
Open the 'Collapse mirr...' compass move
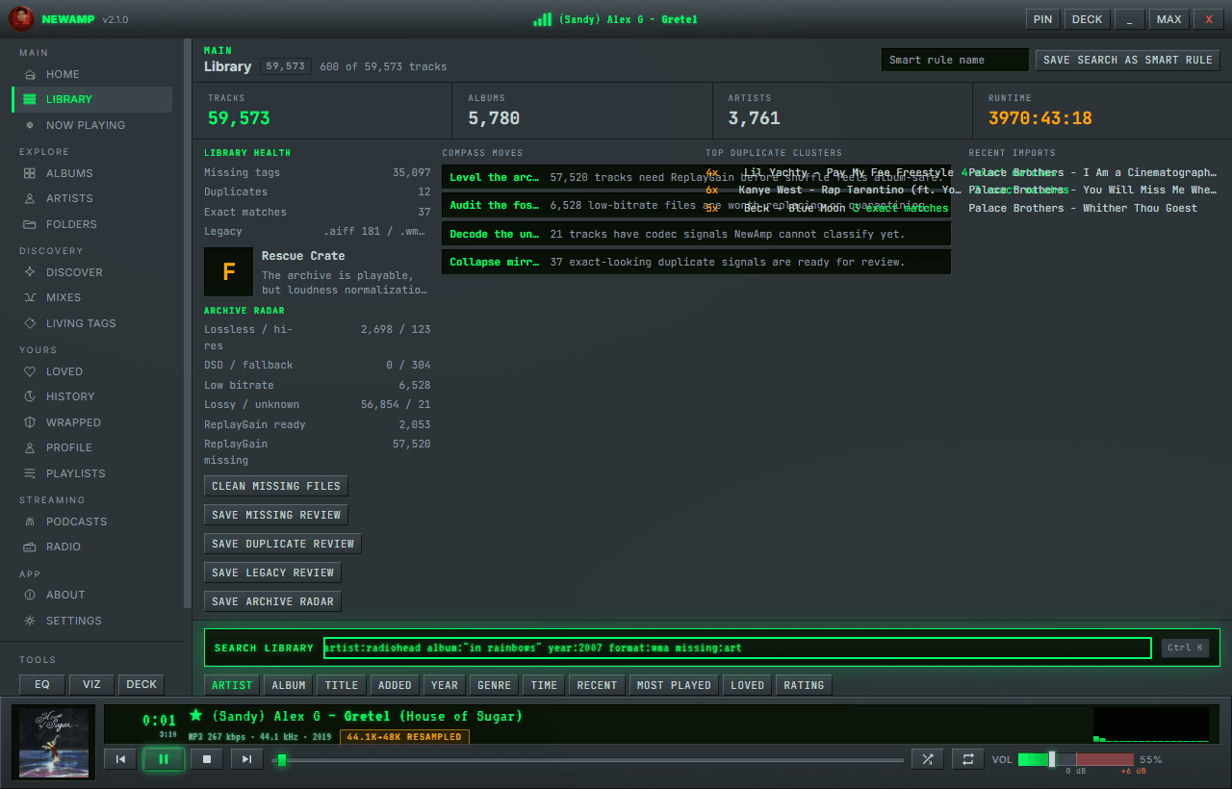point(696,262)
